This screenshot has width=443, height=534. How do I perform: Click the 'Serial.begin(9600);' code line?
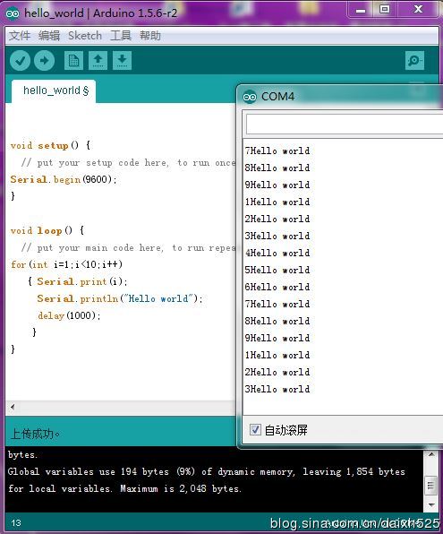[64, 179]
